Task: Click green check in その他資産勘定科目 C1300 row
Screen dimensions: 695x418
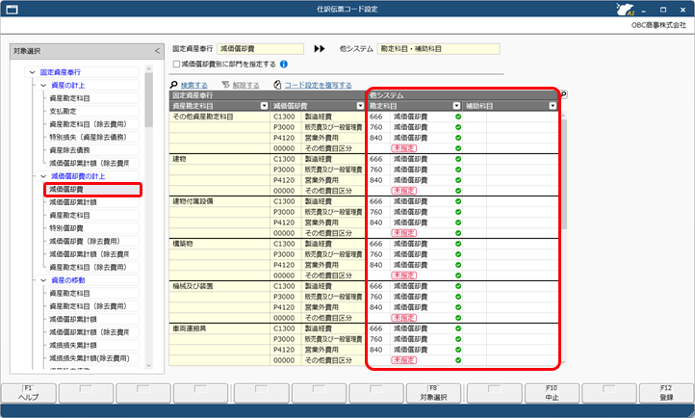Action: (458, 117)
